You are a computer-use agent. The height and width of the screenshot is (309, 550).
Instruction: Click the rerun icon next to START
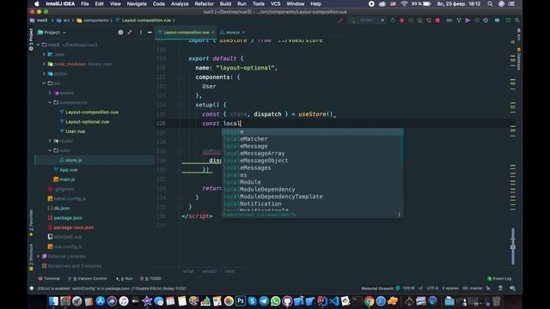393,21
